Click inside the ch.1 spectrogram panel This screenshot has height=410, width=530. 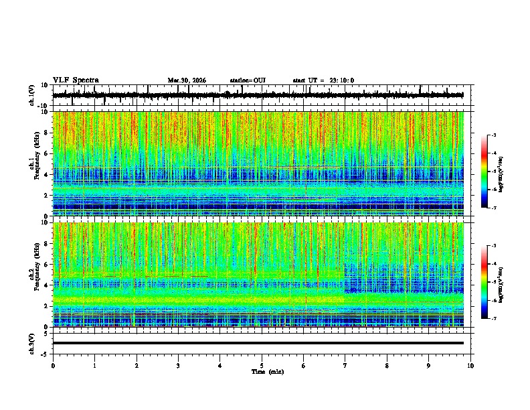[258, 163]
